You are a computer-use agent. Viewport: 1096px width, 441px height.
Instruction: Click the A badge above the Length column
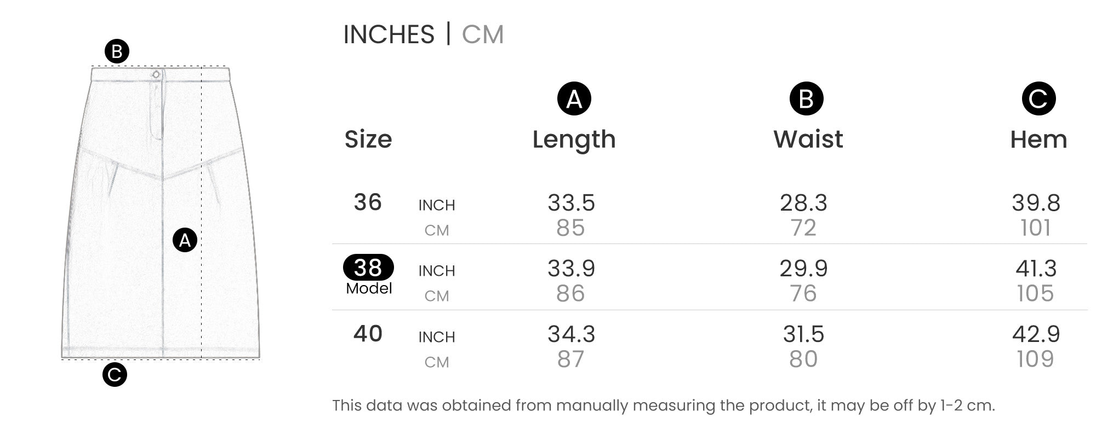point(574,99)
